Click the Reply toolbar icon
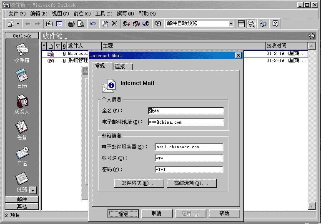 click(126, 24)
